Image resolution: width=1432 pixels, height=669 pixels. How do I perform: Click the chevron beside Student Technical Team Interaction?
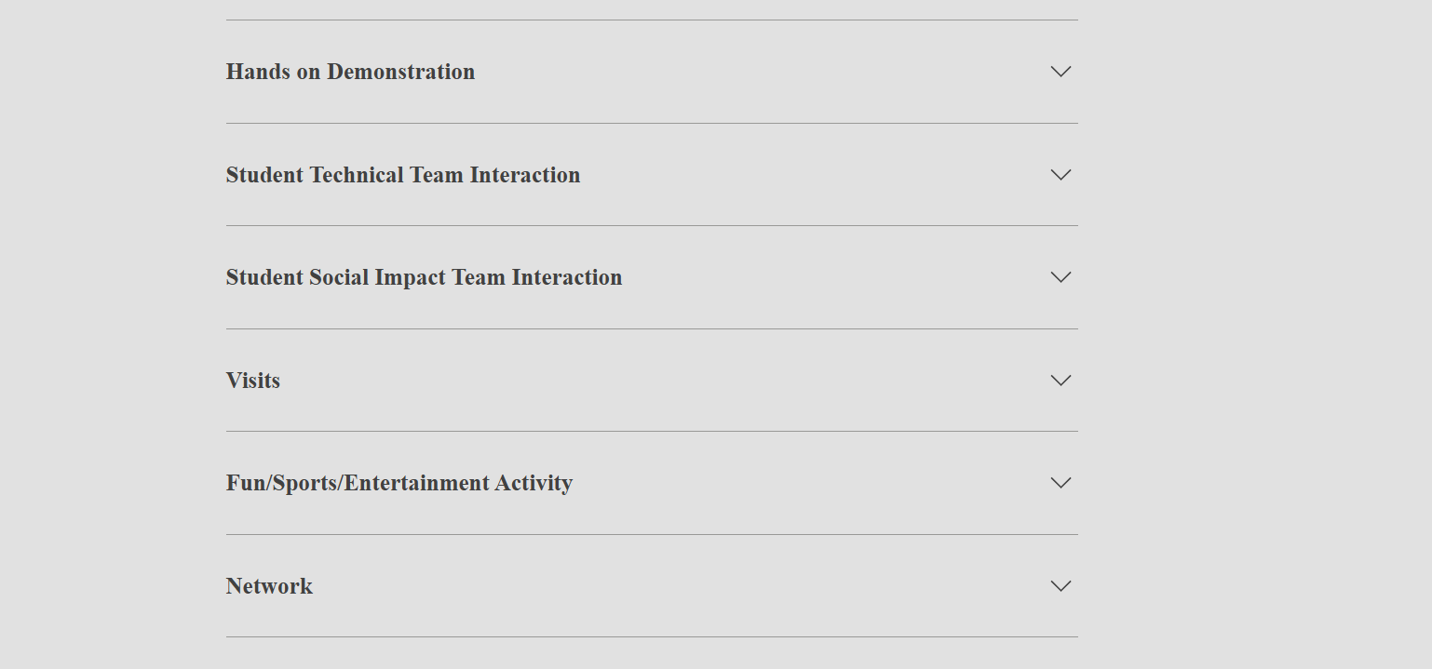coord(1060,175)
